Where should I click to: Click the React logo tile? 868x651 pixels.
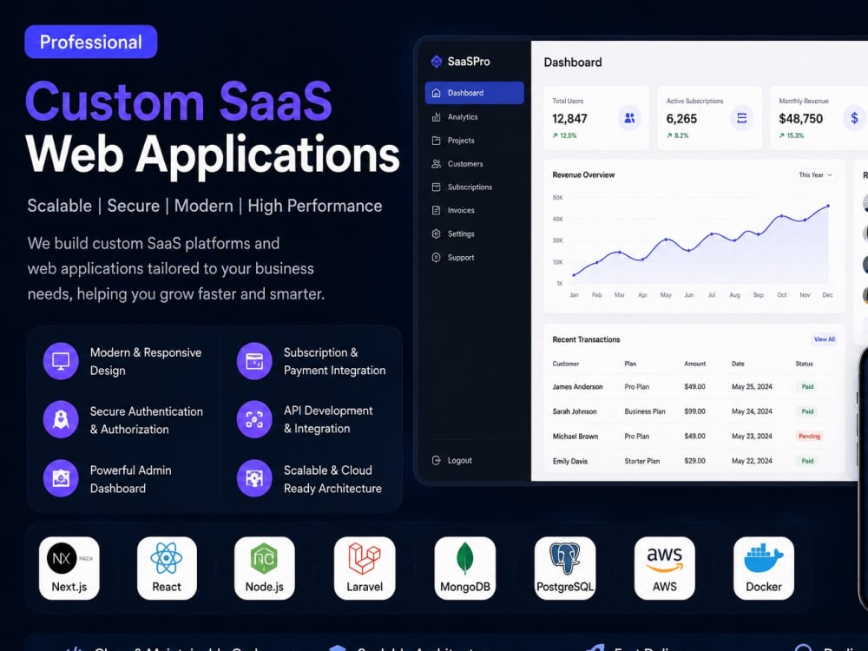(167, 568)
